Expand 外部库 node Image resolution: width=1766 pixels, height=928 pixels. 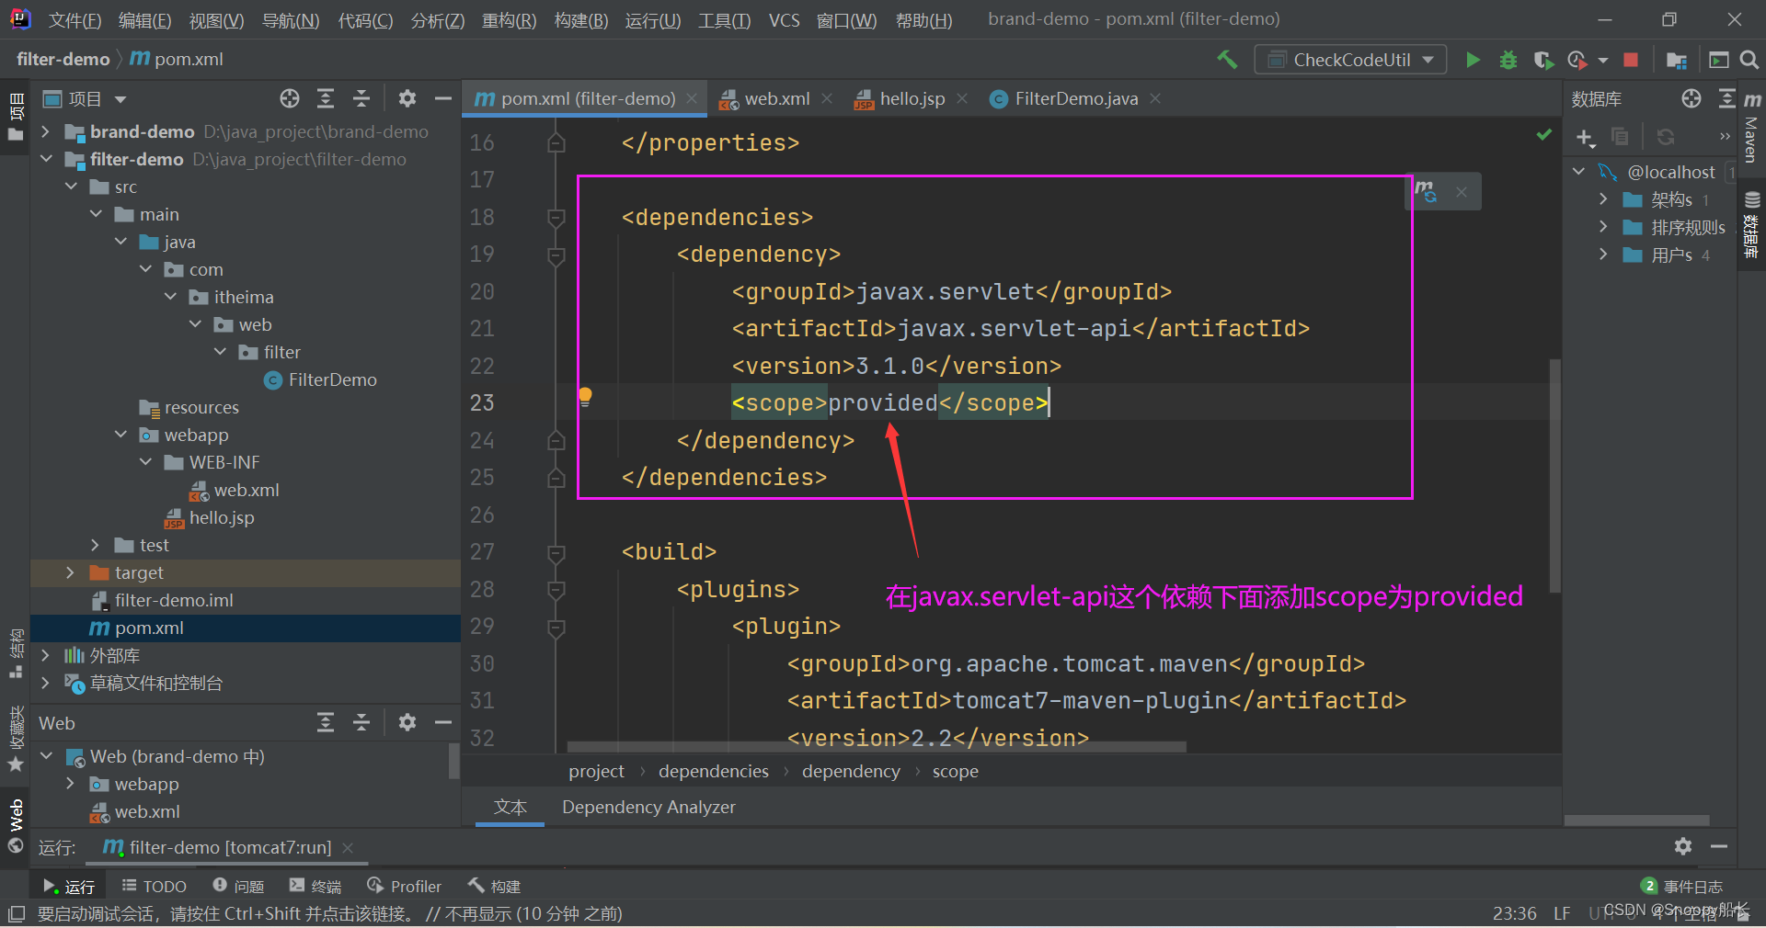coord(46,655)
